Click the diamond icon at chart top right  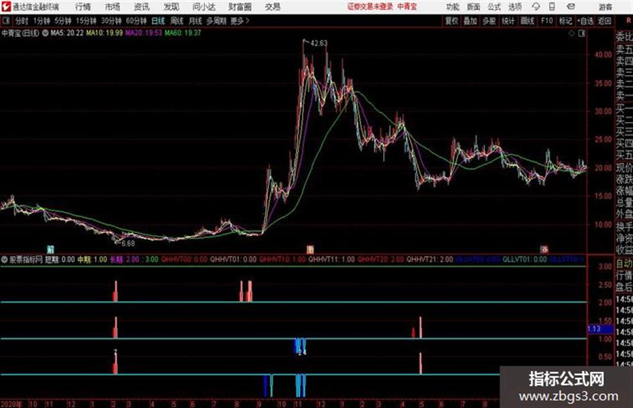(571, 33)
